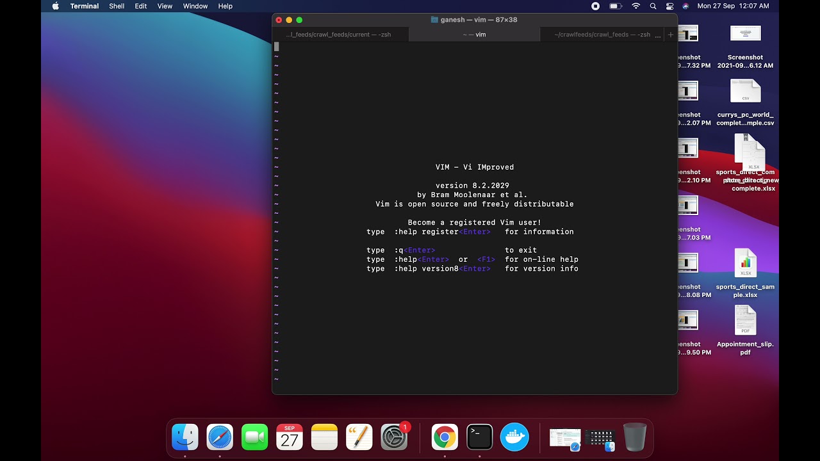Viewport: 820px width, 461px height.
Task: Zoom the Terminal window
Action: coord(299,20)
